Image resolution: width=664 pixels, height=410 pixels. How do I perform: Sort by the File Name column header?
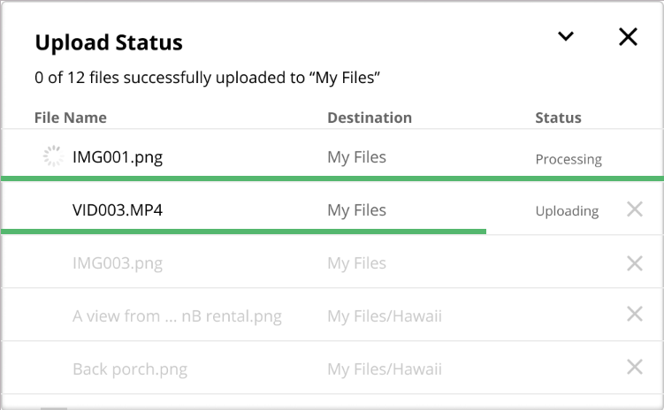tap(71, 118)
